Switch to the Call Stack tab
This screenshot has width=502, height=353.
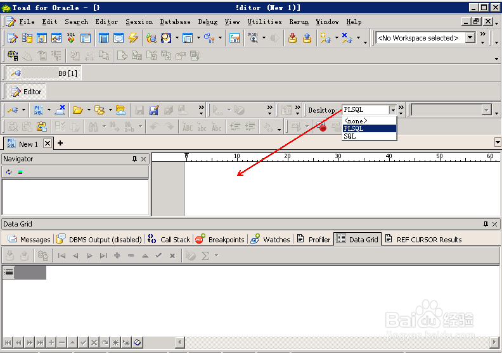coord(169,240)
